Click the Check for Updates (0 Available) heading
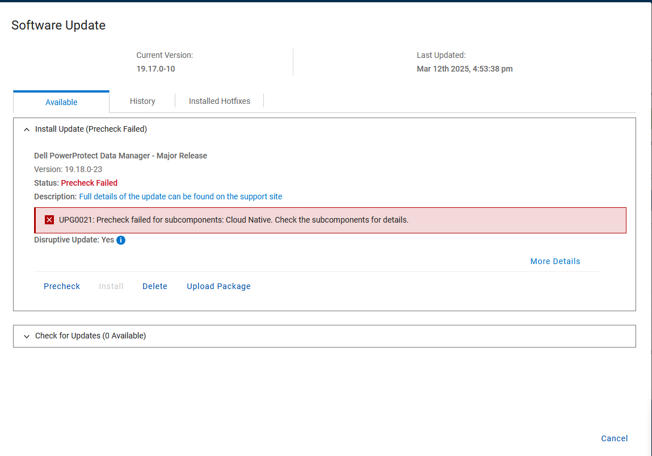The image size is (652, 456). point(90,336)
